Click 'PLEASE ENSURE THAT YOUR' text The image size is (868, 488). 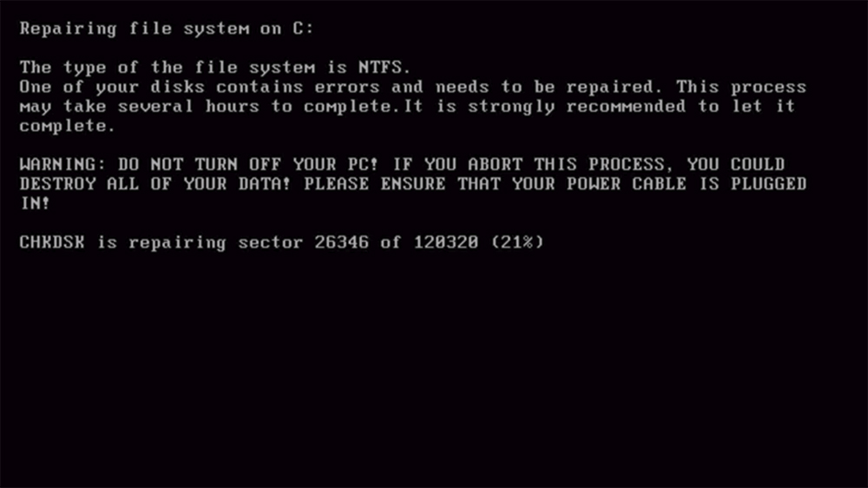pos(430,184)
